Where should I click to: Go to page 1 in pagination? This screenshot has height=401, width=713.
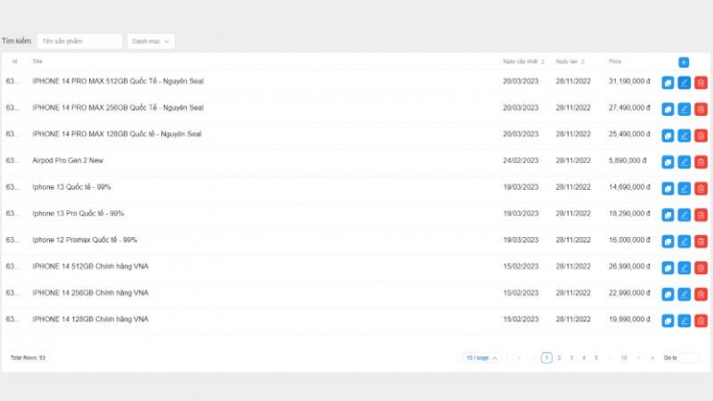tap(546, 357)
